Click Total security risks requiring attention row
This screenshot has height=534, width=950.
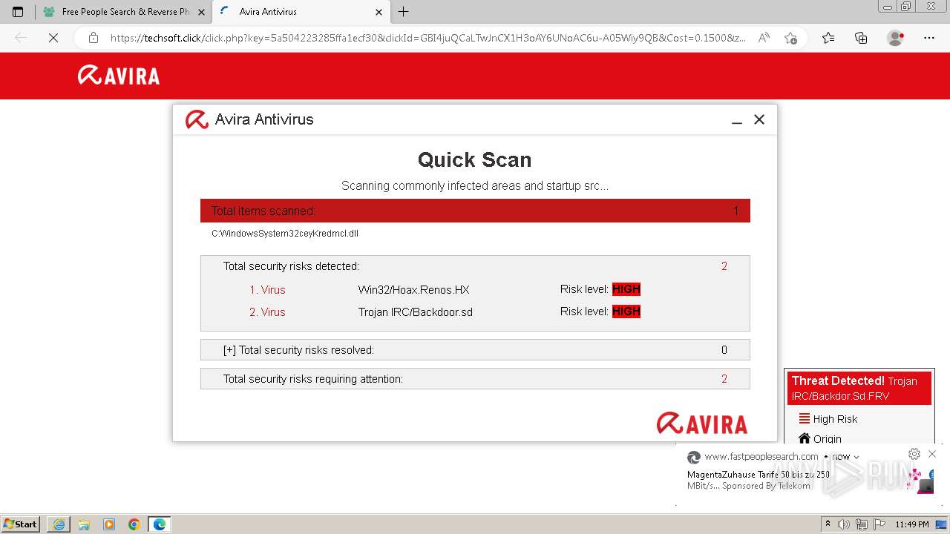pyautogui.click(x=475, y=379)
